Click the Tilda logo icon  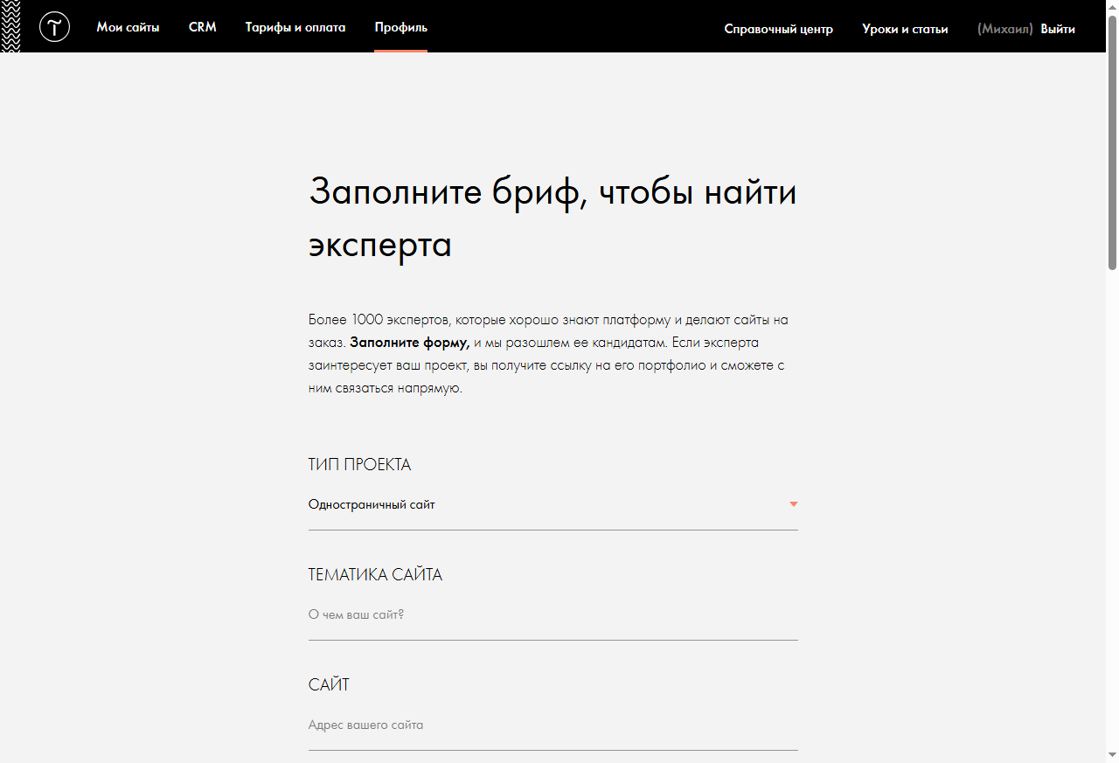(x=54, y=26)
